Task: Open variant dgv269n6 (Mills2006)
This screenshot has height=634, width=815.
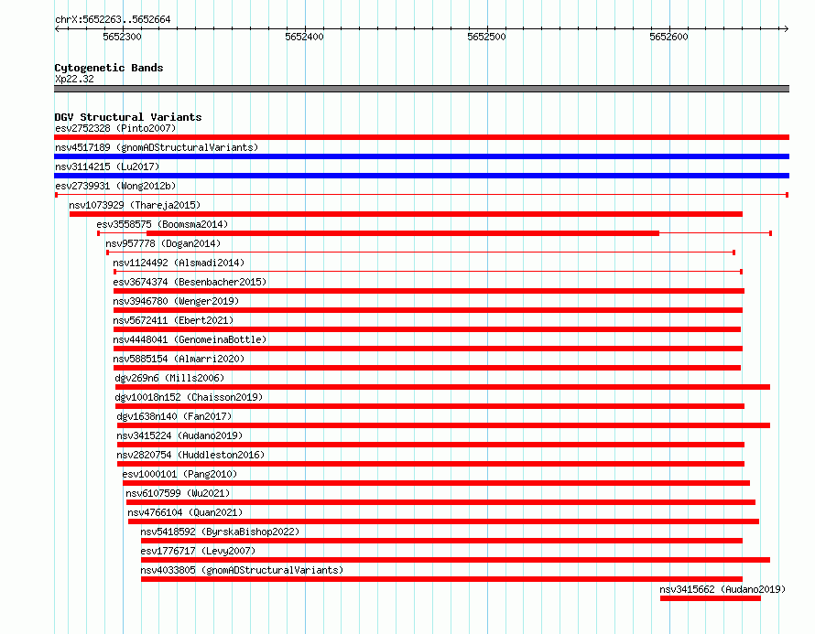Action: click(170, 378)
